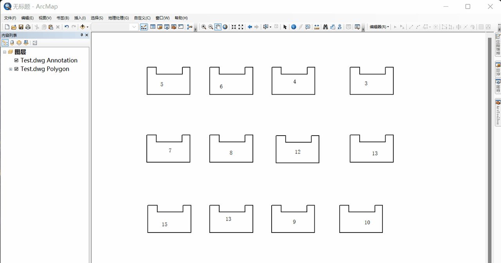Activate the Identify tool
The width and height of the screenshot is (501, 263).
(x=294, y=27)
